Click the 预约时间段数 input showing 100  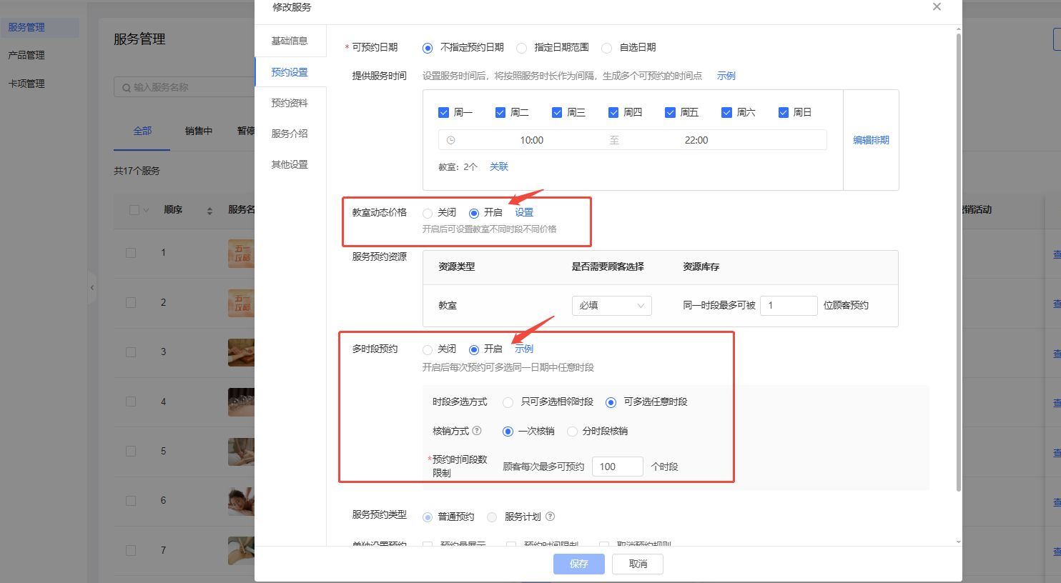(617, 467)
